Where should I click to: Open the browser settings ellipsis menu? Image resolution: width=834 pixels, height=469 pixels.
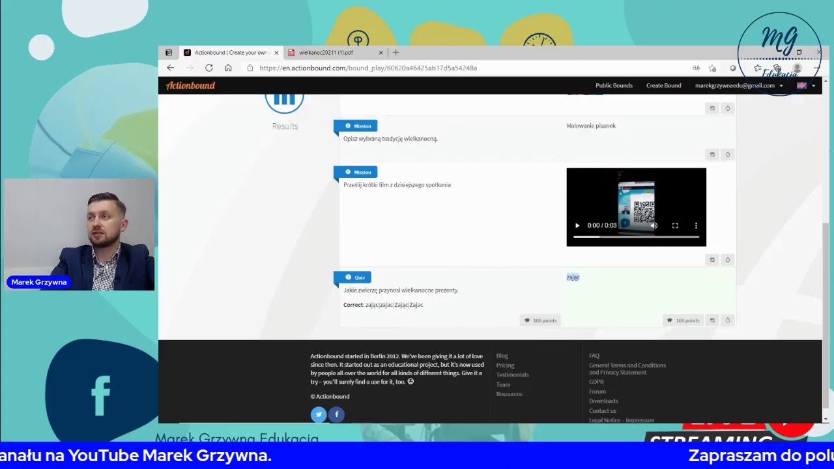[816, 68]
